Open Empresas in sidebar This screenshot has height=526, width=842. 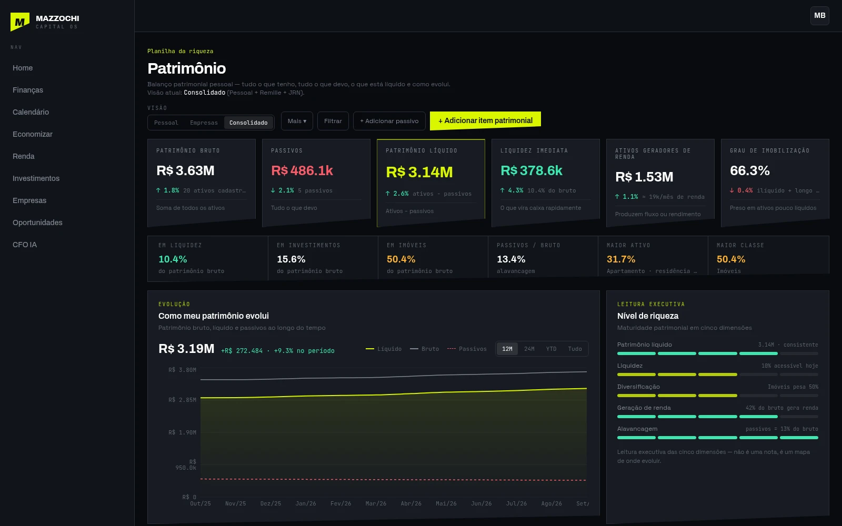tap(29, 200)
